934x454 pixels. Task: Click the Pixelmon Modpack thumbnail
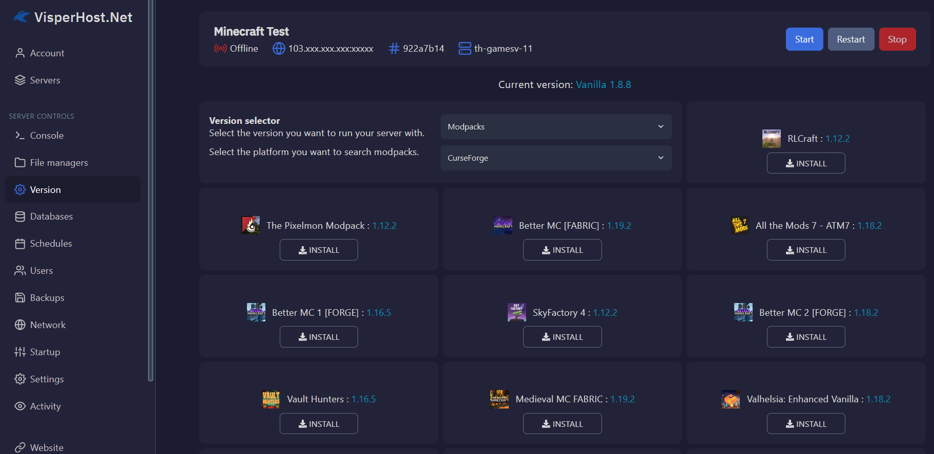point(251,225)
